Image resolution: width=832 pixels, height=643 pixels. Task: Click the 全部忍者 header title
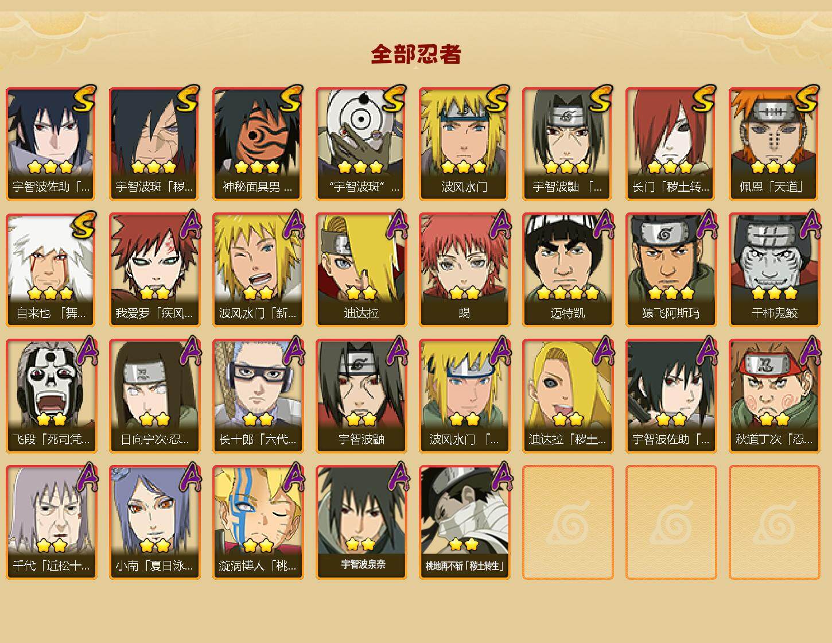point(416,54)
